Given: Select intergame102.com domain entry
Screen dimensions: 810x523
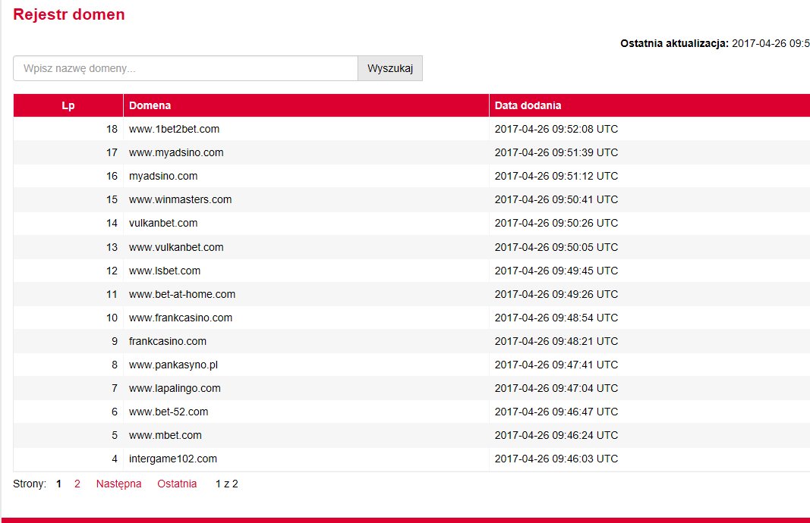Looking at the screenshot, I should coord(172,459).
